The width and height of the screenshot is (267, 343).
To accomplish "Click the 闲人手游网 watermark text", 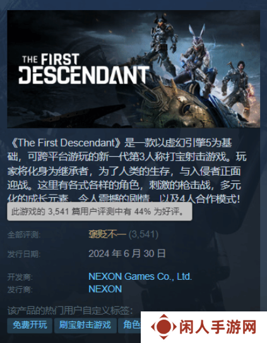I will pos(218,327).
